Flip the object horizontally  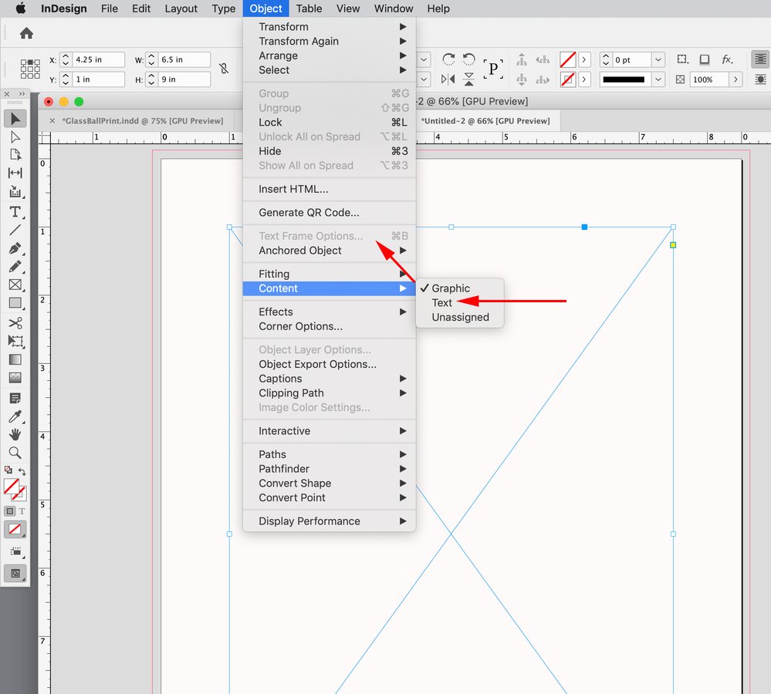point(448,79)
